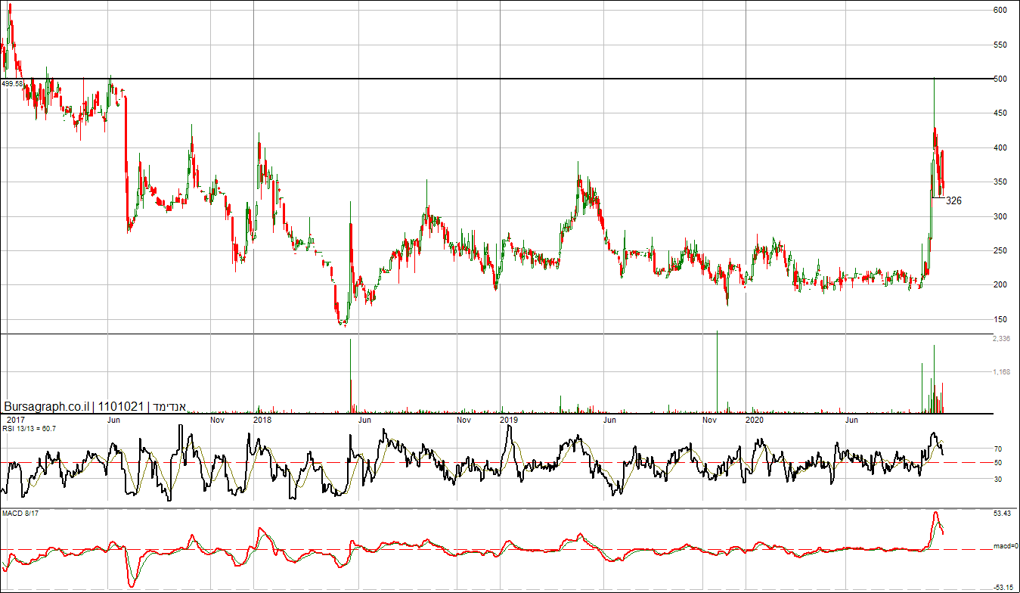1020x593 pixels.
Task: Select the RSI 70 level label
Action: click(x=998, y=449)
